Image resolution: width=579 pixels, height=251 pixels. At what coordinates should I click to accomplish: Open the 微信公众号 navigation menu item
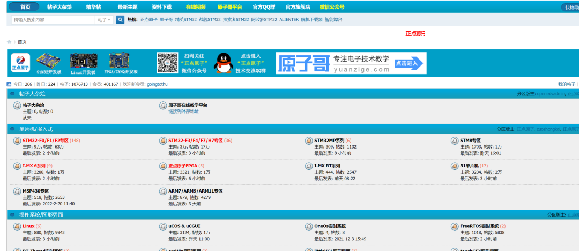coord(332,7)
